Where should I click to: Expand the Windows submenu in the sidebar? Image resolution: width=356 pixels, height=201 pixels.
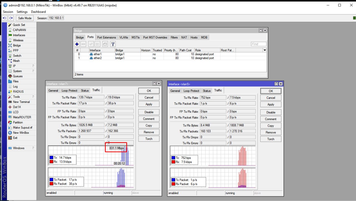33,148
